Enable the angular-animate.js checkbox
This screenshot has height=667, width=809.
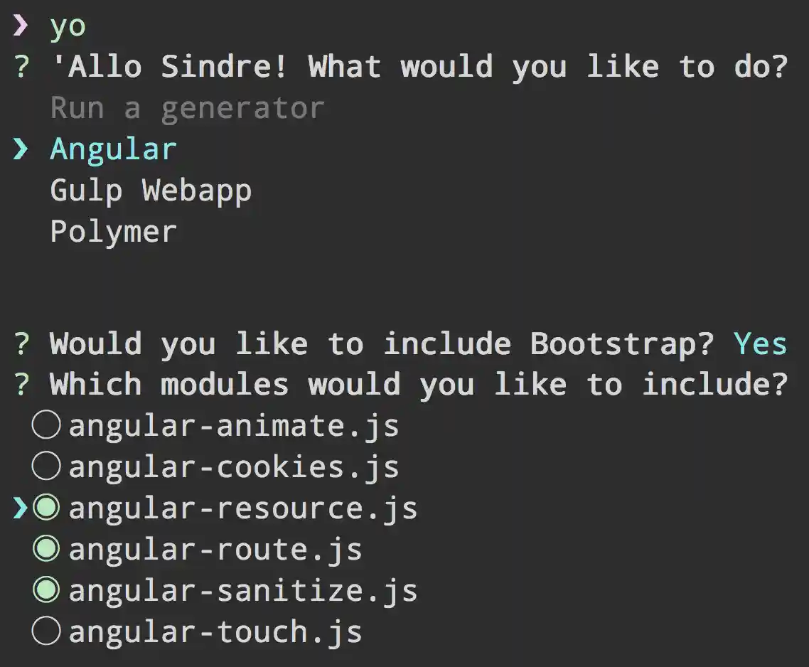coord(47,426)
